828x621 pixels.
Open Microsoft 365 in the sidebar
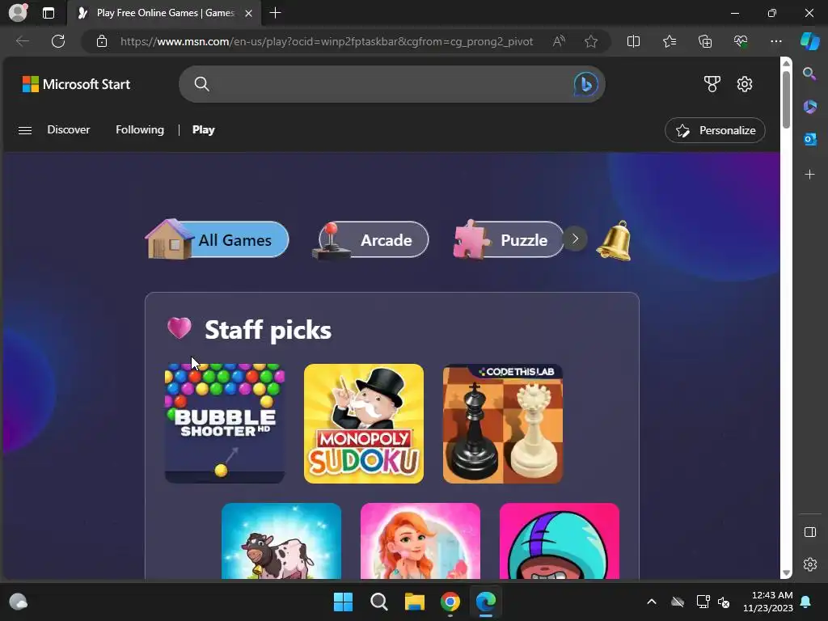click(x=809, y=107)
